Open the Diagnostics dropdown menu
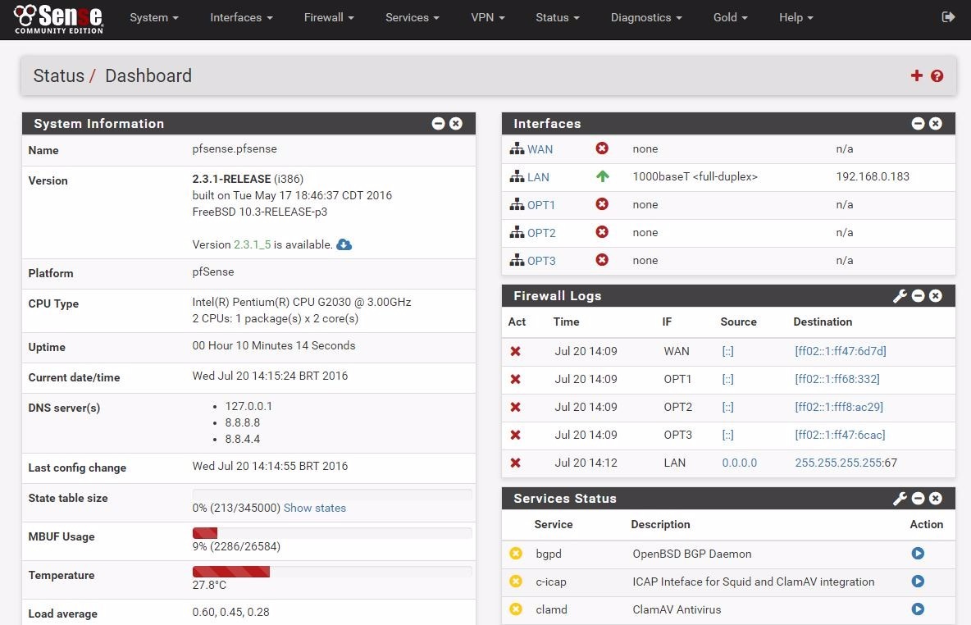971x625 pixels. (x=646, y=17)
